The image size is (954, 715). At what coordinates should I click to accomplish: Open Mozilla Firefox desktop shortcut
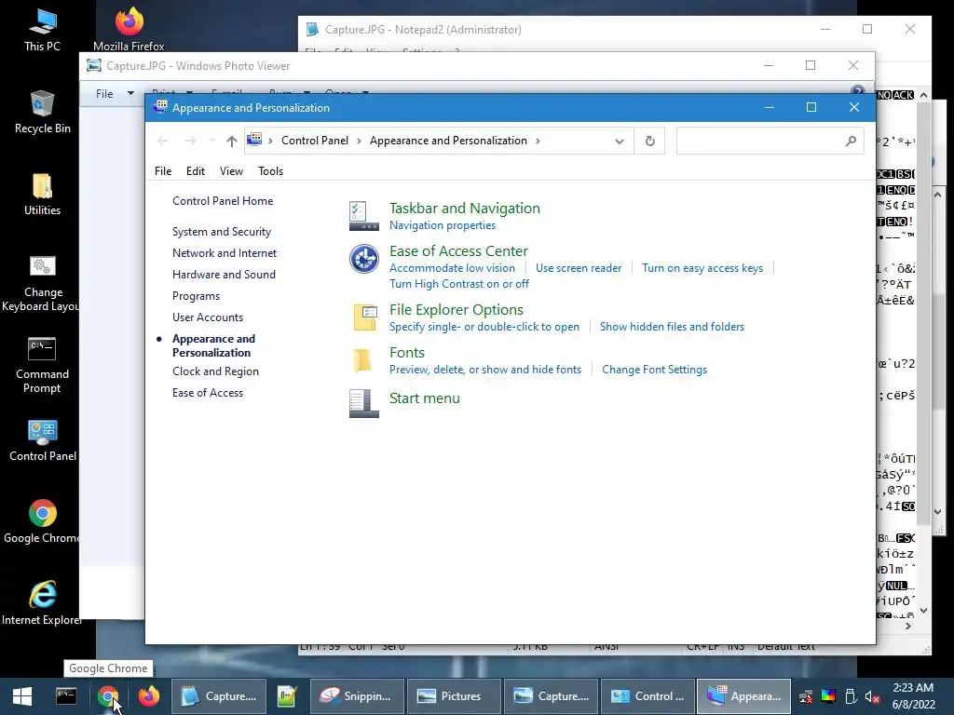[129, 30]
